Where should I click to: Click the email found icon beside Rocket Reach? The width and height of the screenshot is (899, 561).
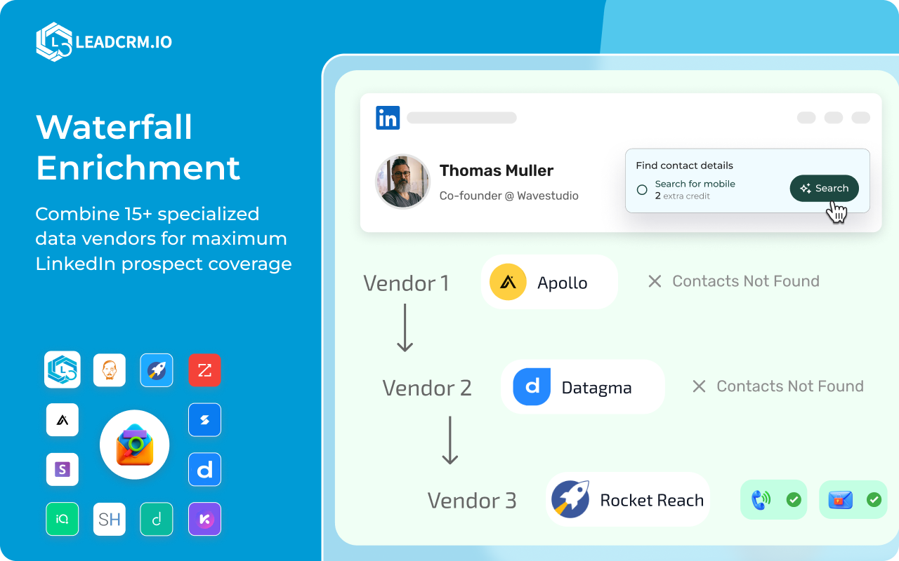click(x=840, y=499)
